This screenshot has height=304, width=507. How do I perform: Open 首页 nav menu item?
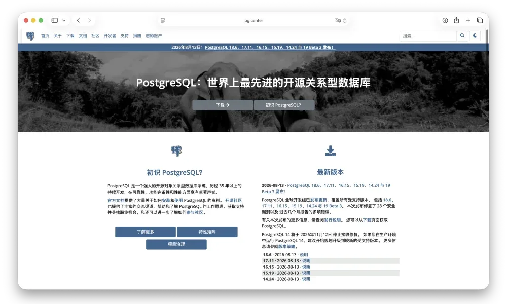pyautogui.click(x=45, y=36)
